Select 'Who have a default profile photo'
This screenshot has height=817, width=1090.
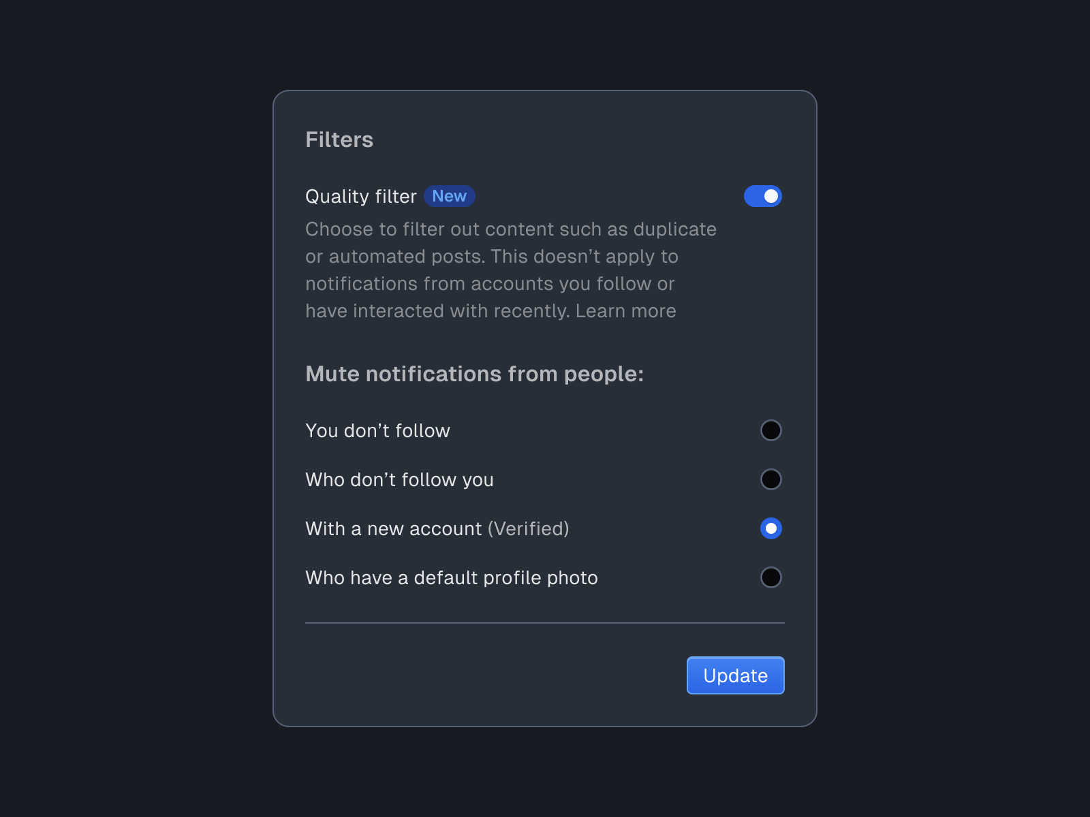point(770,577)
